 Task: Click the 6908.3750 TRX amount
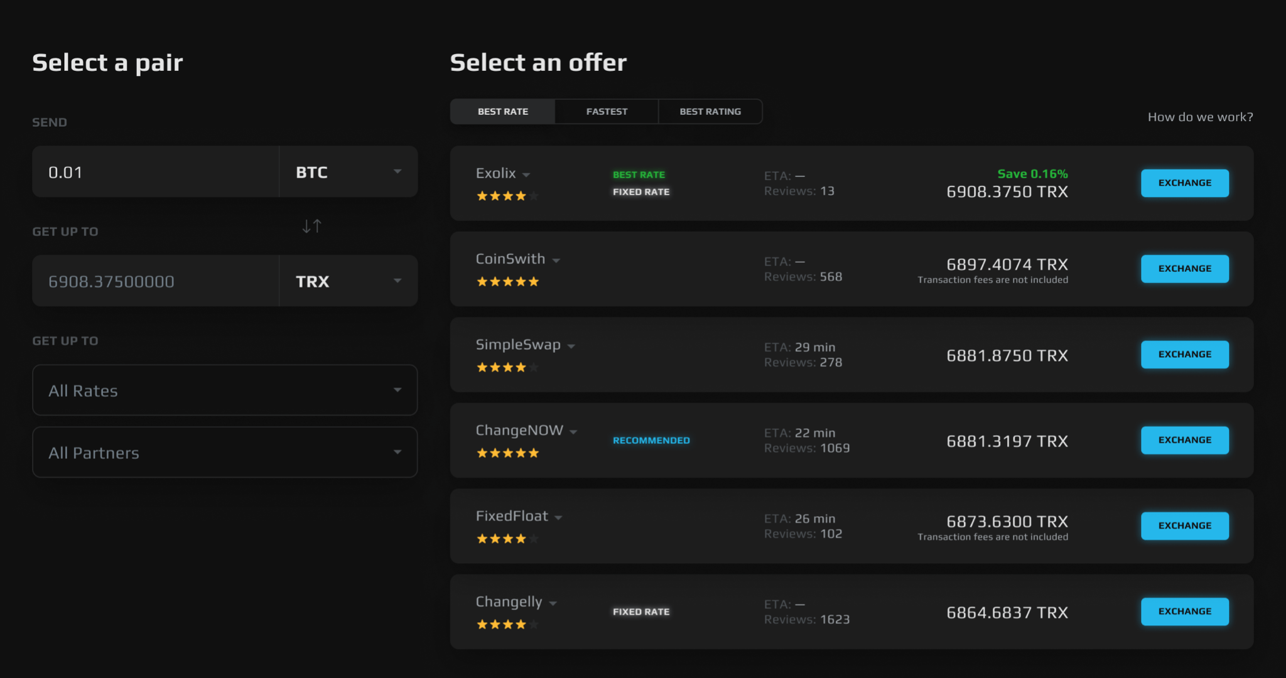click(x=1007, y=192)
